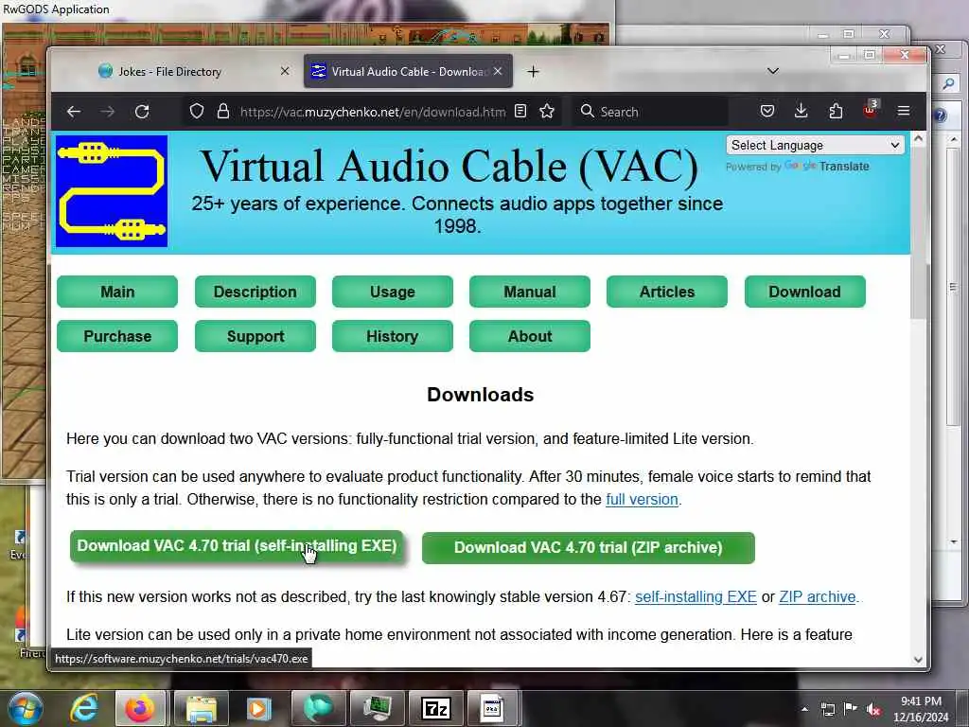Close the Jokes - File Directory tab
Screen dimensions: 969x727
(x=285, y=71)
